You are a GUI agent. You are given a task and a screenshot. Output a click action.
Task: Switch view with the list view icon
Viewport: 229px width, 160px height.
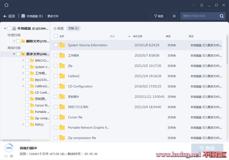click(x=174, y=16)
